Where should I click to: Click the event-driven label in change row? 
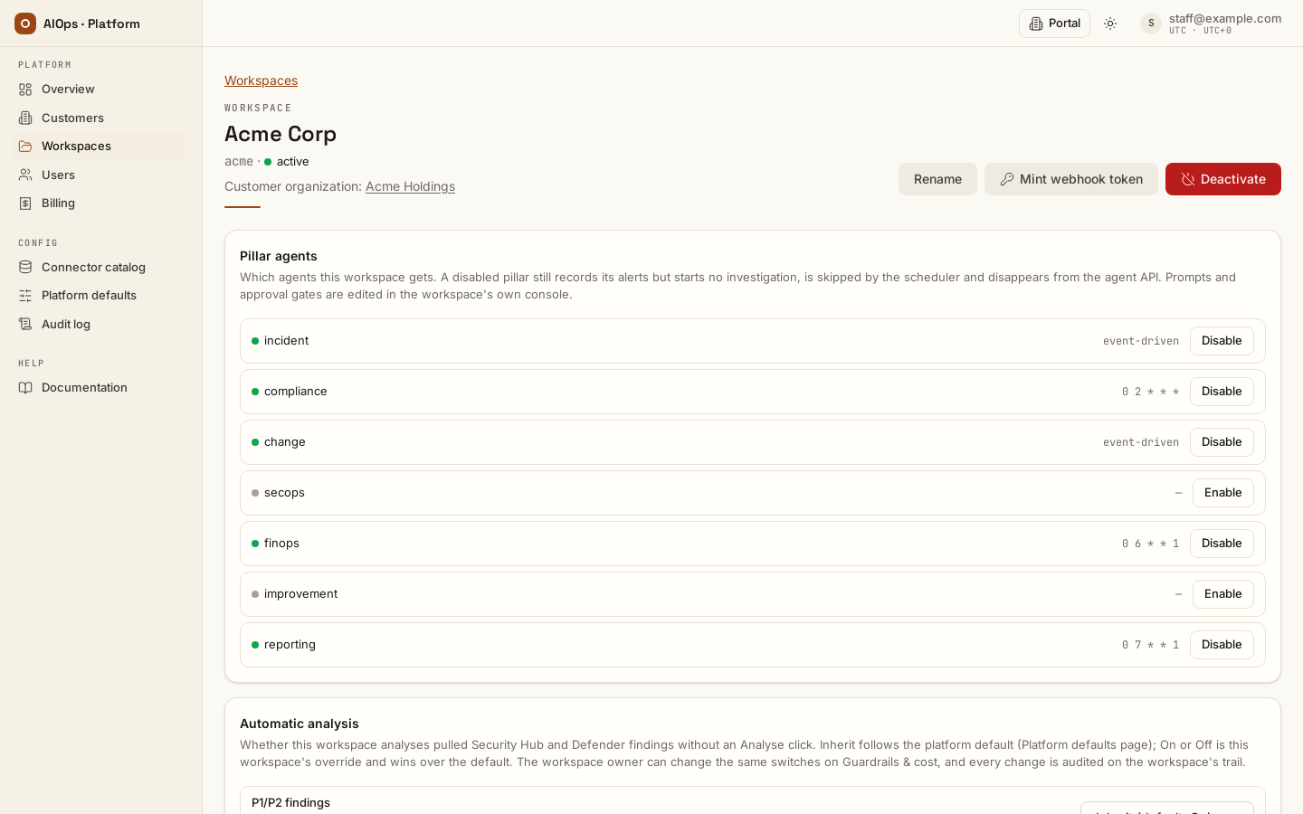pyautogui.click(x=1141, y=442)
